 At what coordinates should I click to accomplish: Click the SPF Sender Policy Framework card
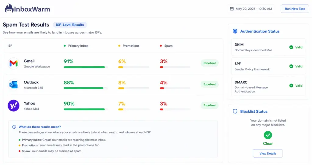[268, 66]
